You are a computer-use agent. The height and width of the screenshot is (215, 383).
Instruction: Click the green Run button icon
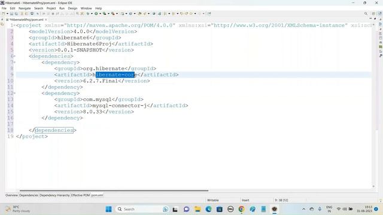click(96, 14)
